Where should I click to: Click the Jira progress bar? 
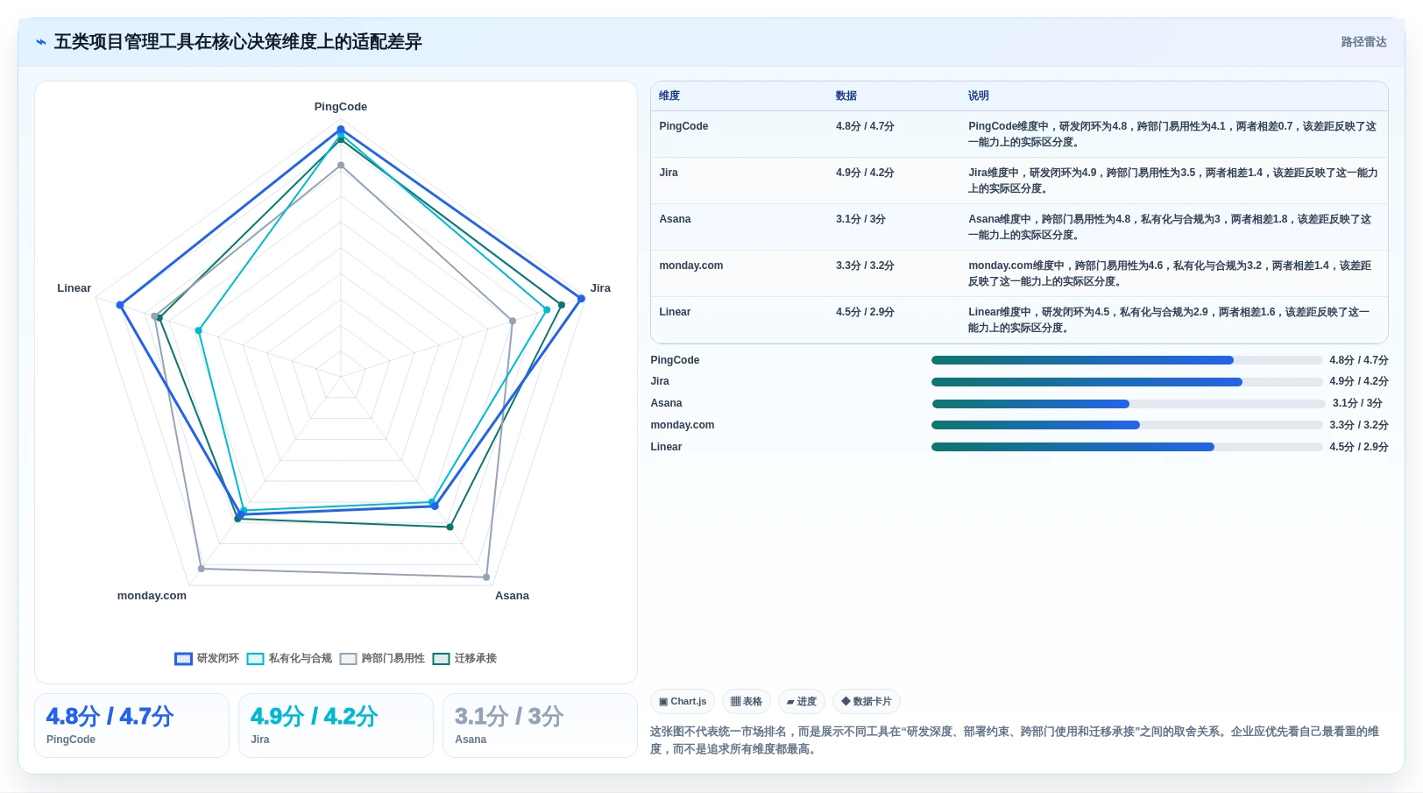coord(1127,382)
